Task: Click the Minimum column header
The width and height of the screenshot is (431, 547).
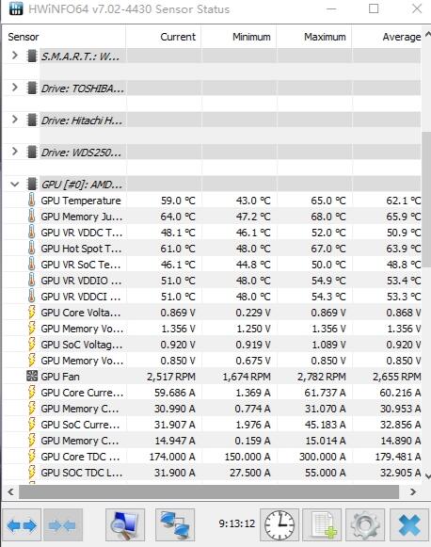Action: pos(239,37)
